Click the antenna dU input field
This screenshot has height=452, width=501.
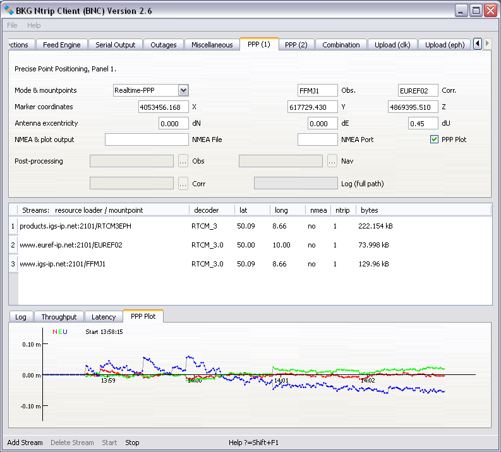tap(423, 124)
